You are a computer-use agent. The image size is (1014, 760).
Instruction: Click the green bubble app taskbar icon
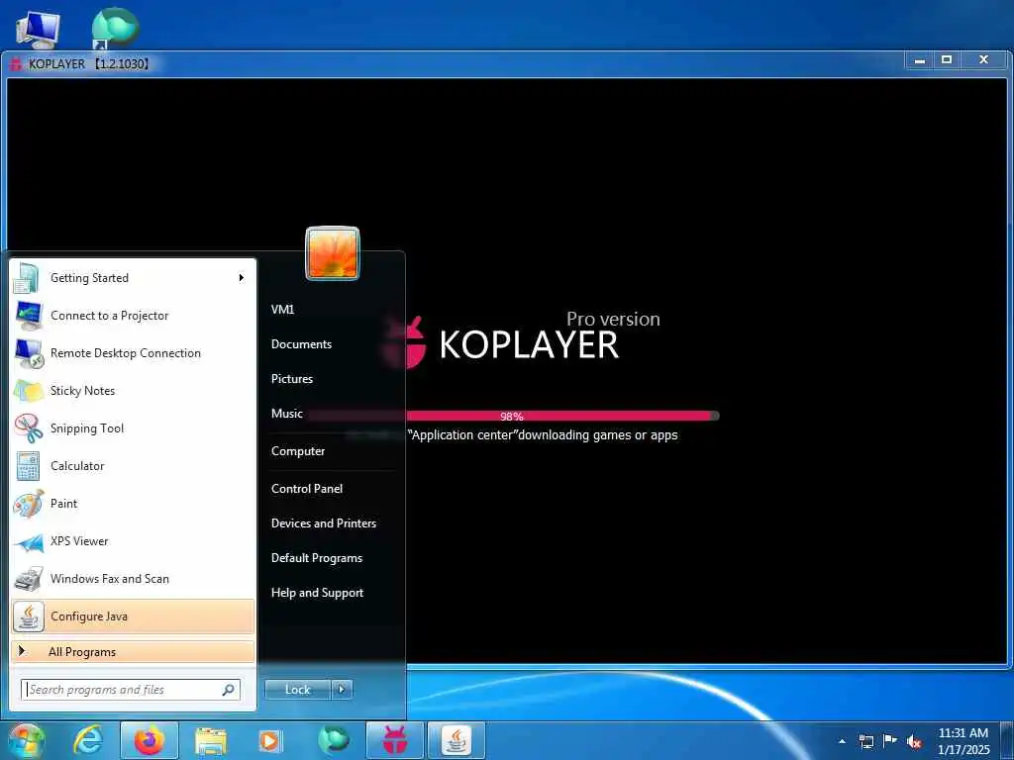333,740
